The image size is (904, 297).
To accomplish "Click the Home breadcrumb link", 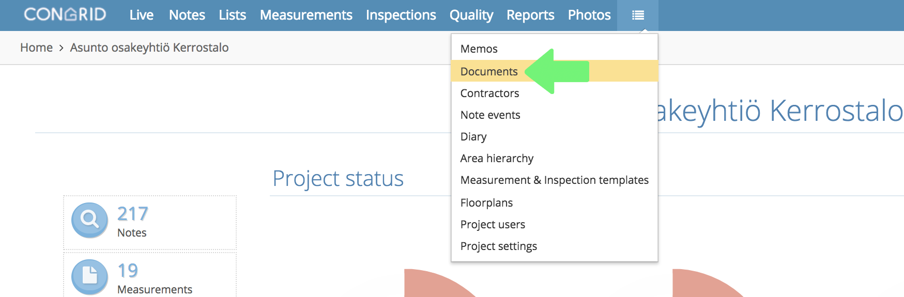I will (x=36, y=48).
